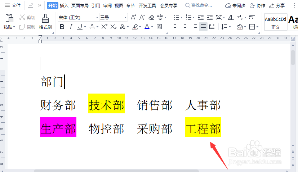
Task: Click the bulleted list icon
Action: pos(176,18)
